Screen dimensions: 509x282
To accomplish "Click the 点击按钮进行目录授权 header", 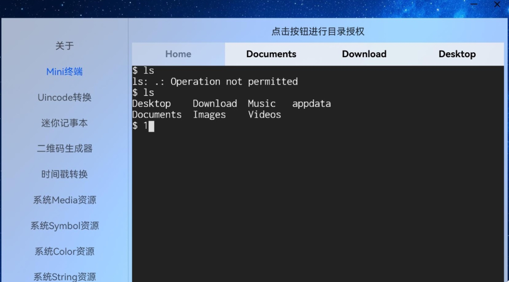I will coord(318,31).
